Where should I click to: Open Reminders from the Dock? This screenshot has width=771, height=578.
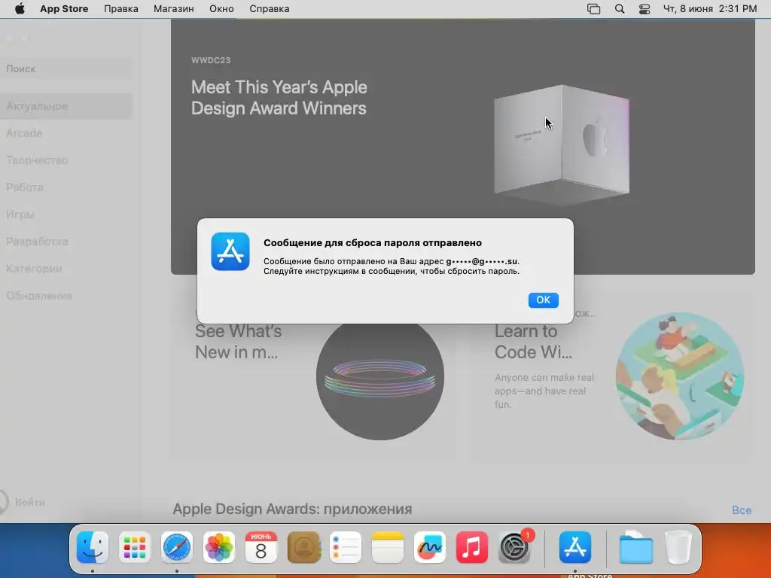[x=345, y=547]
